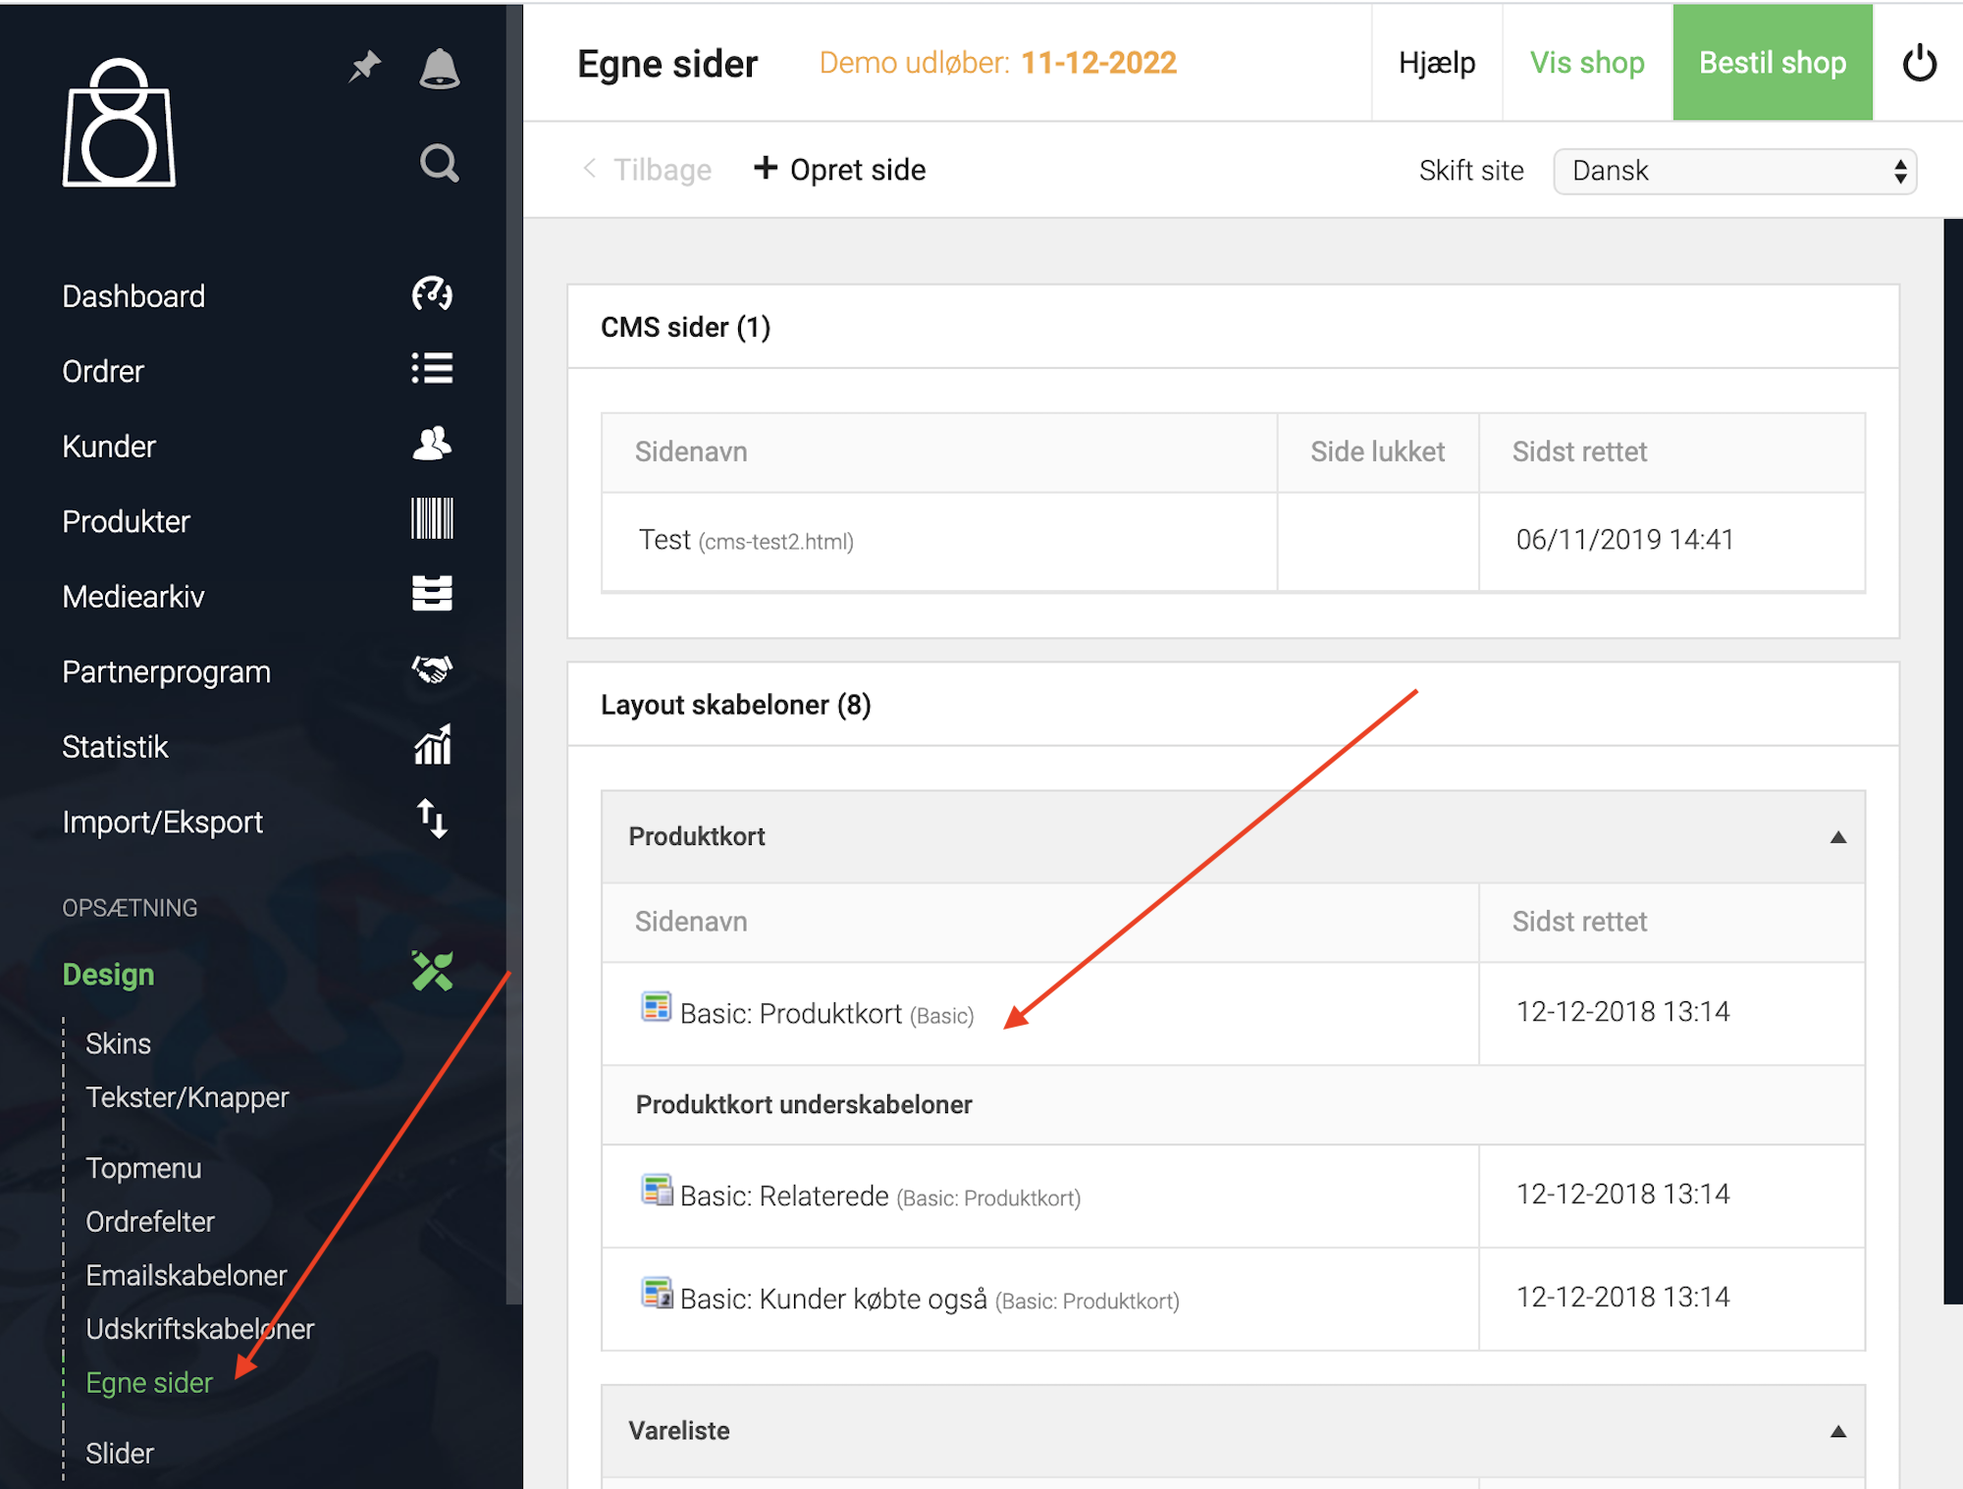Collapse the Produktkort section
This screenshot has height=1489, width=1963.
coord(1838,837)
